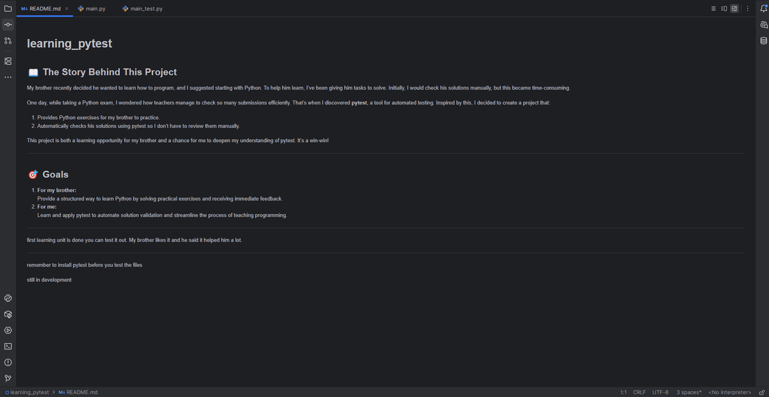769x397 pixels.
Task: Open the Pull Requests tool window
Action: [8, 41]
